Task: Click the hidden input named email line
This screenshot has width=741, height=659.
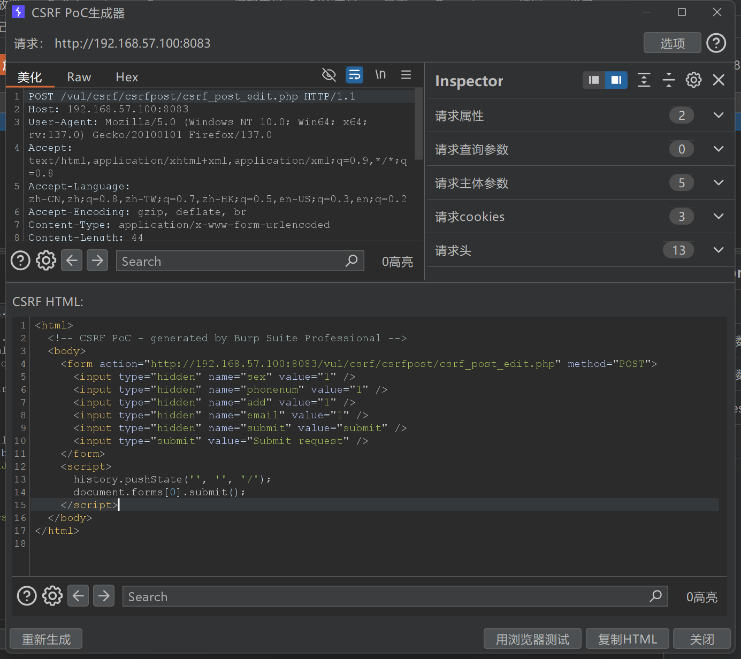Action: pos(220,415)
